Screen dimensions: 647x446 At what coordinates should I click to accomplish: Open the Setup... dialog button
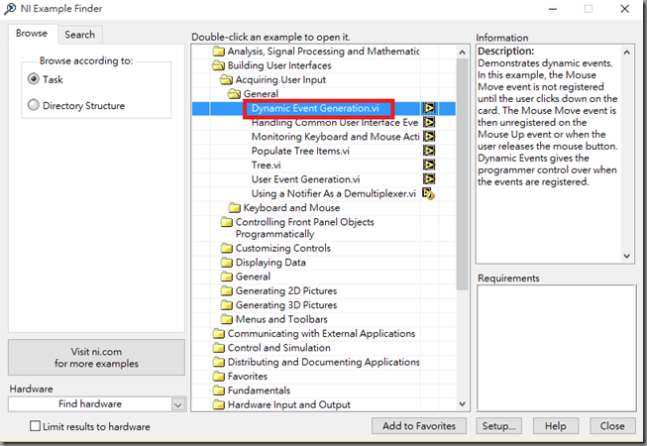click(x=498, y=426)
